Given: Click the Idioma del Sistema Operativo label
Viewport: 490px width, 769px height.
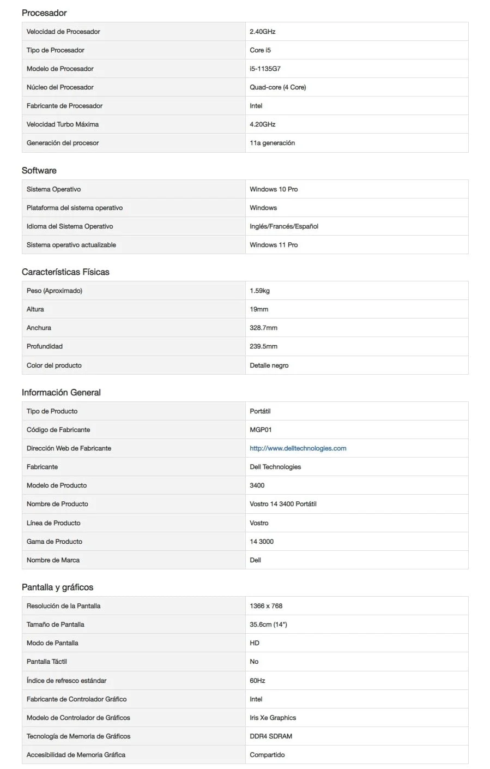Looking at the screenshot, I should tap(70, 226).
